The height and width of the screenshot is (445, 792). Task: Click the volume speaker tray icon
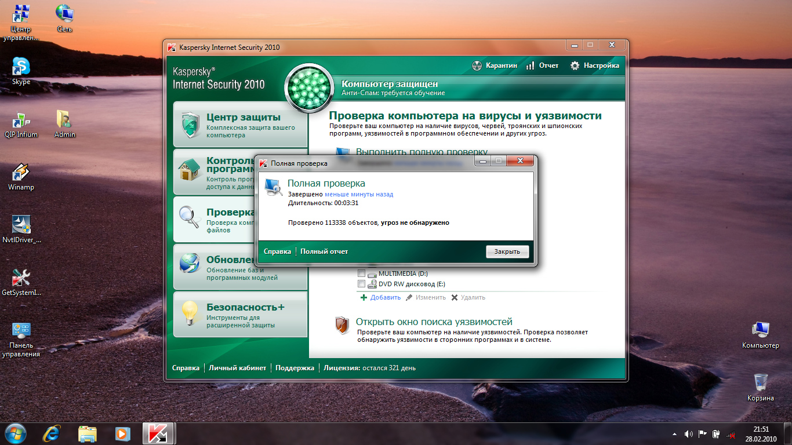coord(688,434)
